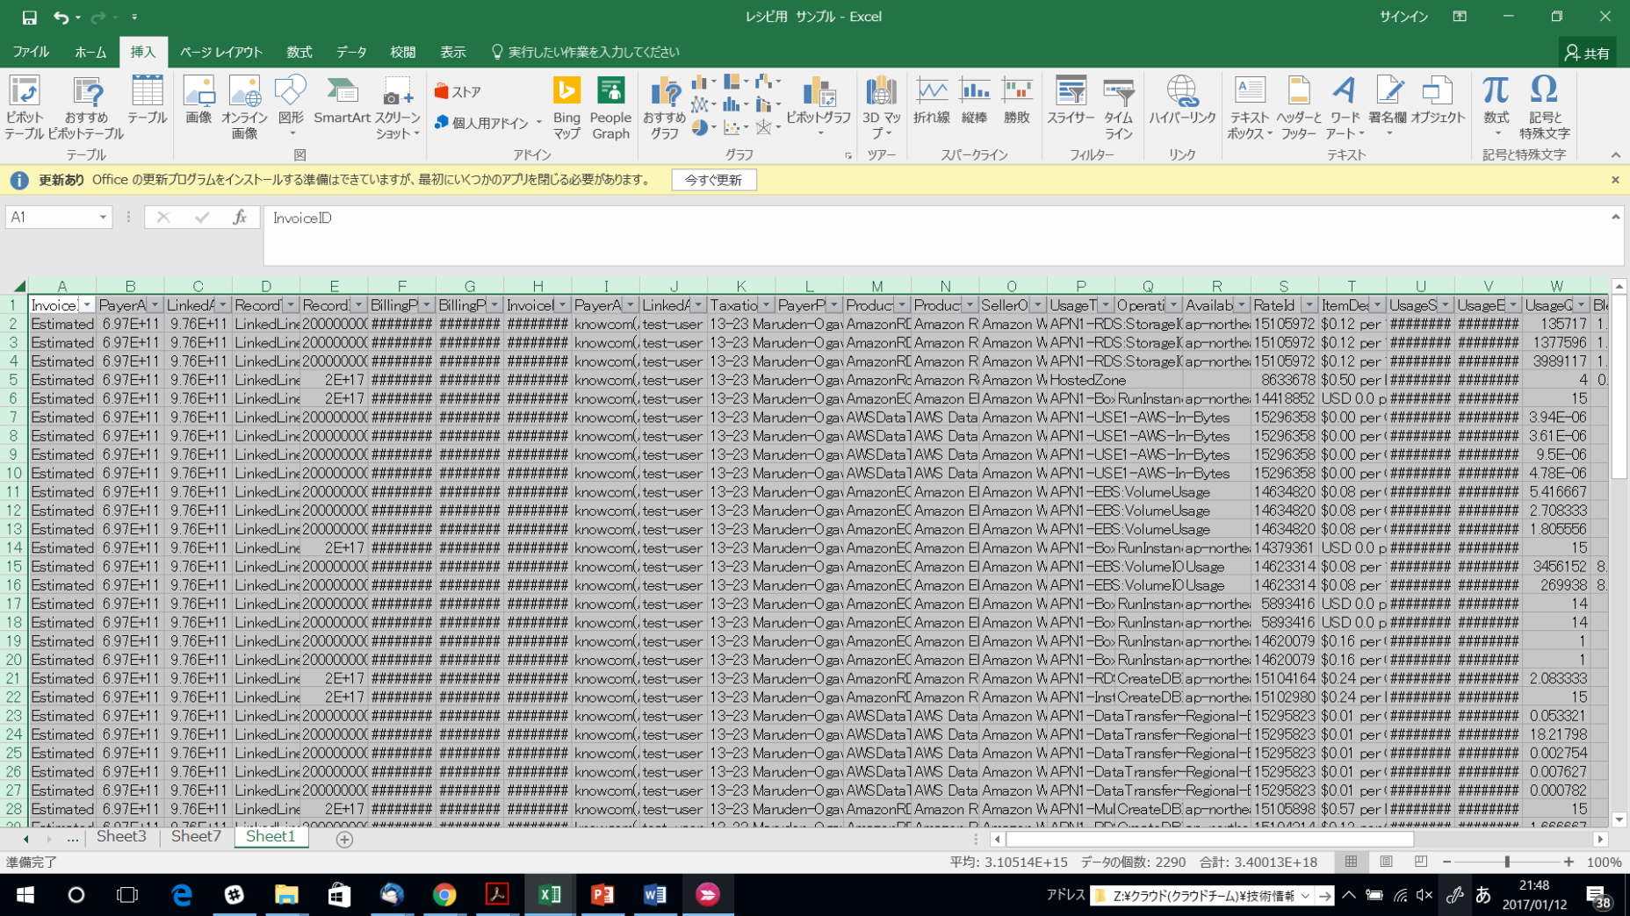Open Symbols and special characters
1630x916 pixels.
click(1544, 107)
